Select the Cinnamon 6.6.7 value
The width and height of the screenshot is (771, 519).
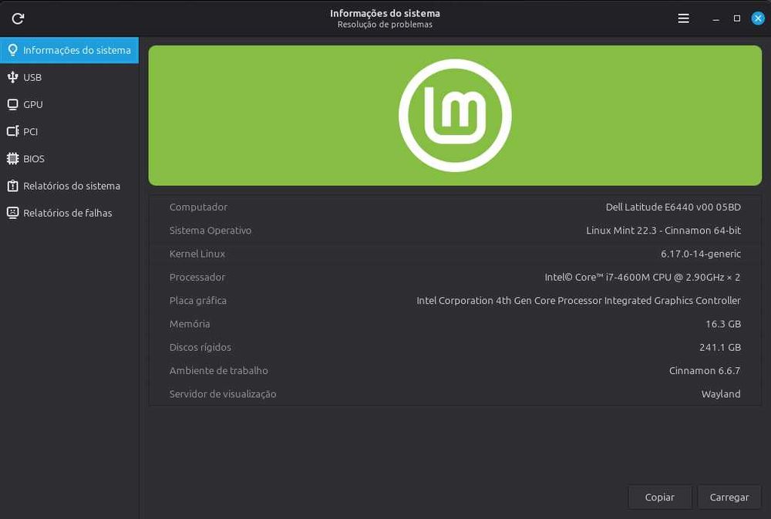(x=705, y=370)
